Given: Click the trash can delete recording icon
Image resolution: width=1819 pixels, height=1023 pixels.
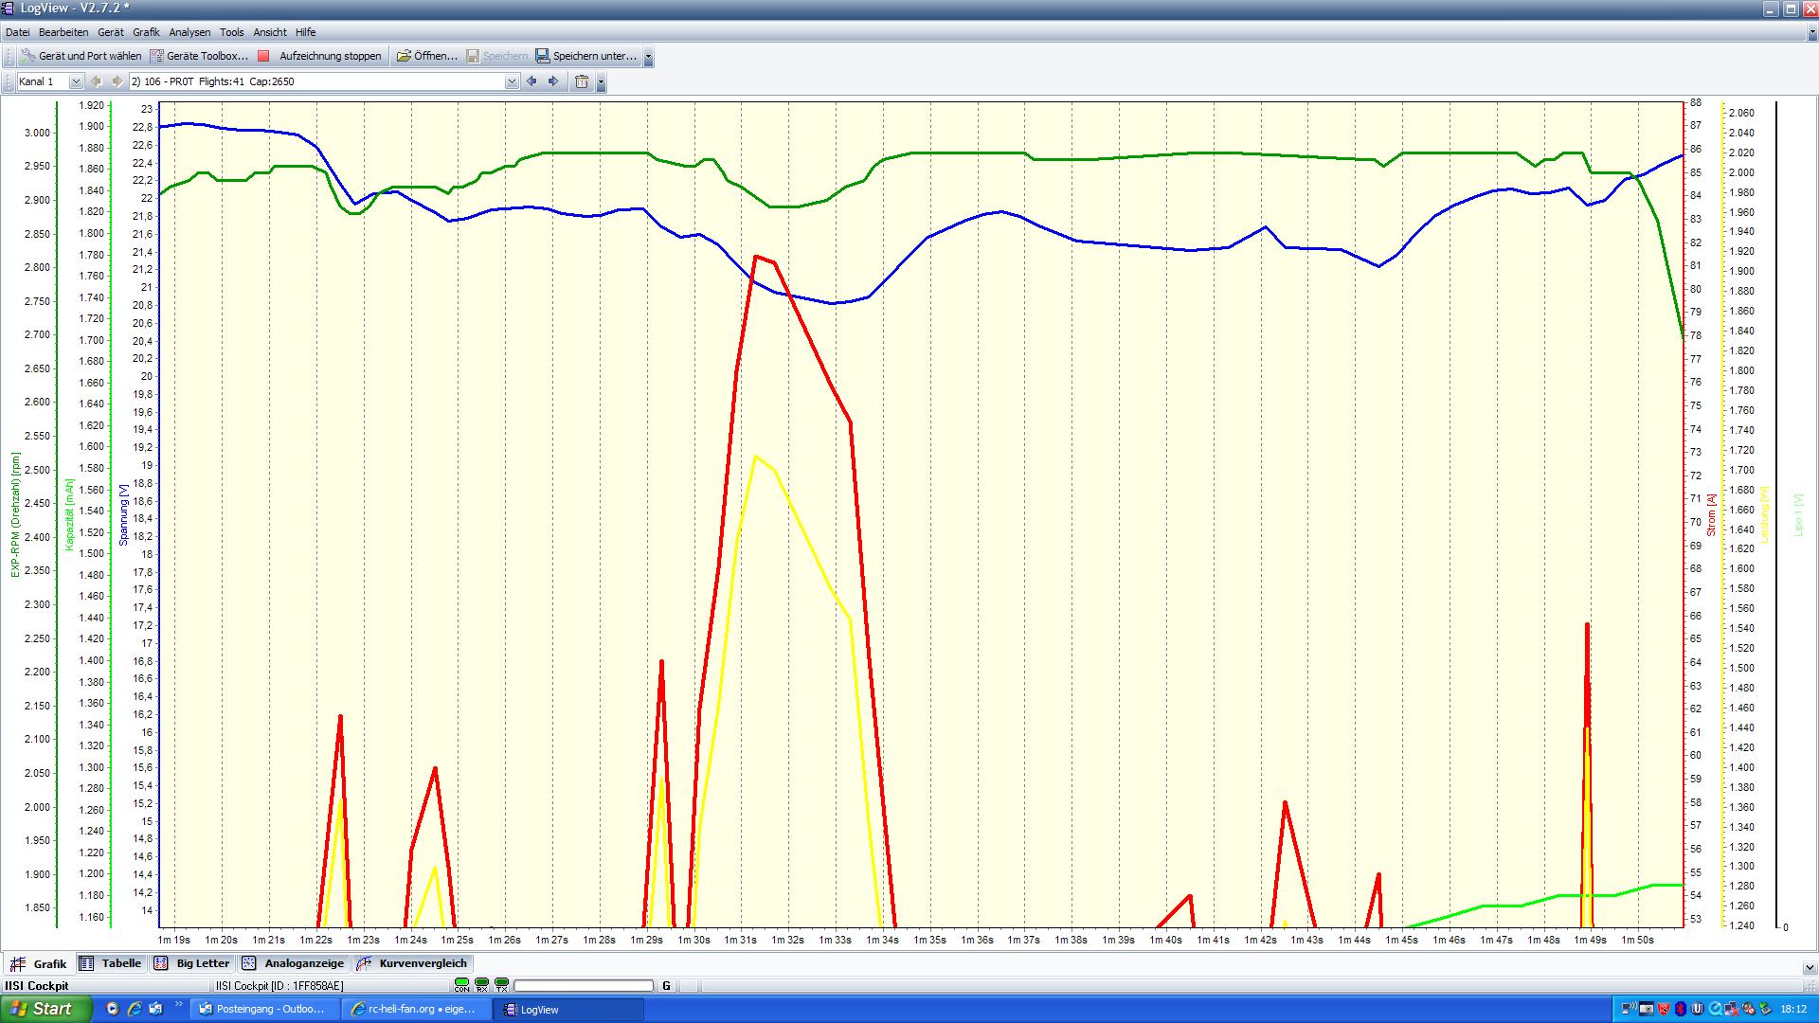Looking at the screenshot, I should pyautogui.click(x=582, y=81).
